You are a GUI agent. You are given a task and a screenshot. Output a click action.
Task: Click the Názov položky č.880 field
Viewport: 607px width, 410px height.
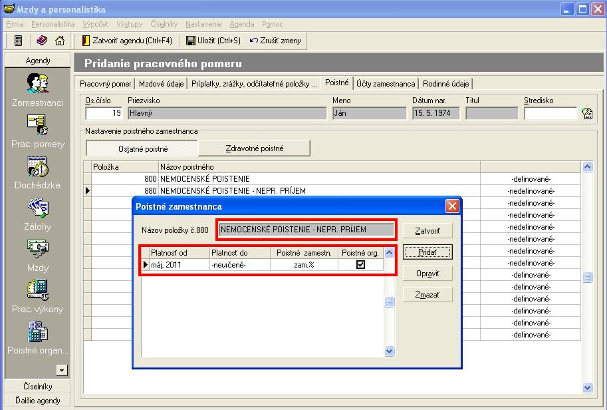click(x=306, y=230)
